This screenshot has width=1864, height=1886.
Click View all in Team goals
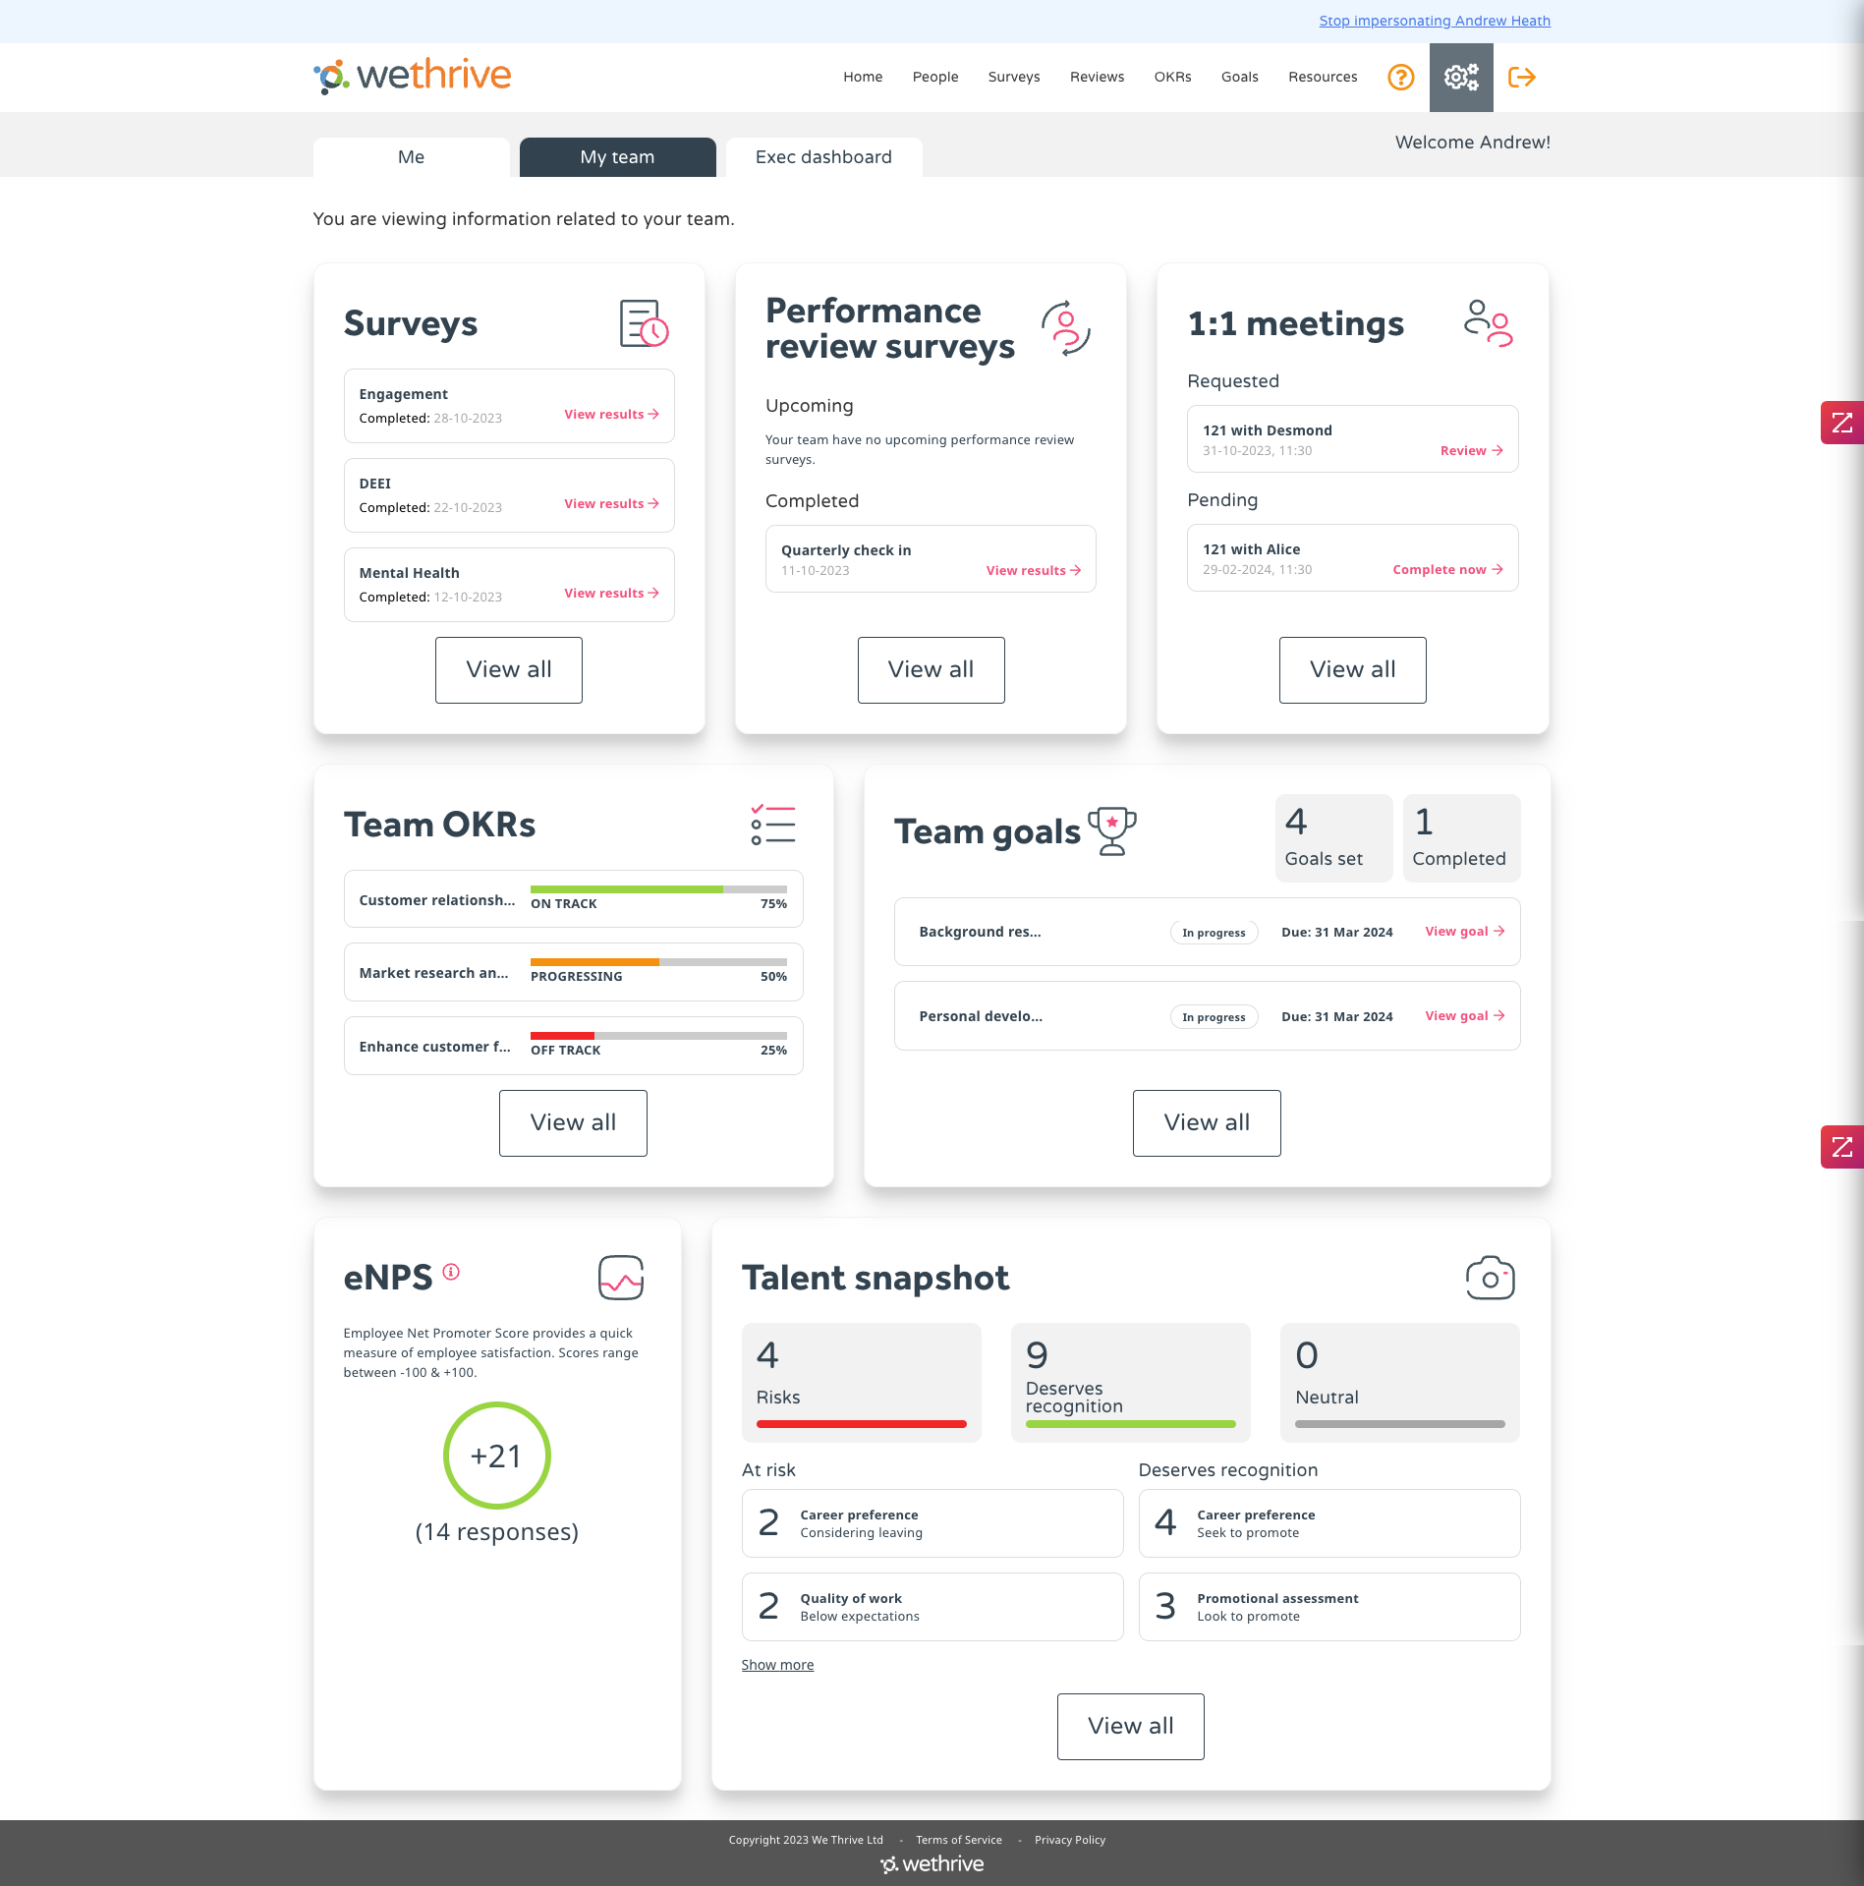pos(1206,1122)
